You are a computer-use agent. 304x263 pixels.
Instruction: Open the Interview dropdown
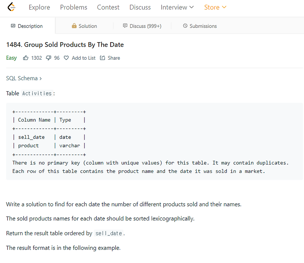pyautogui.click(x=177, y=7)
